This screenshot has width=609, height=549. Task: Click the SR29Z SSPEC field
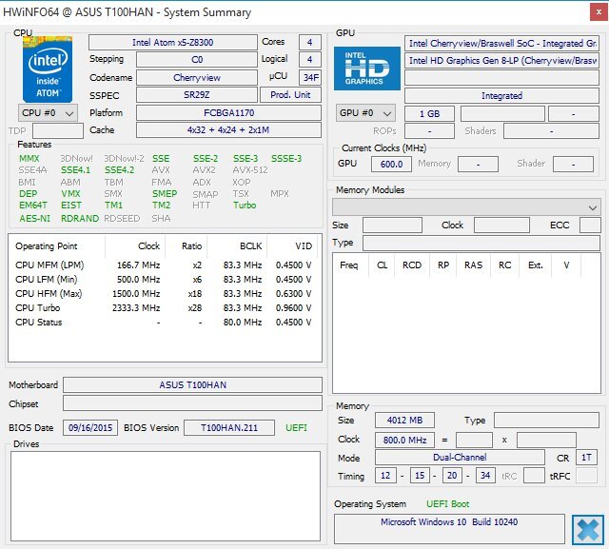tap(199, 95)
